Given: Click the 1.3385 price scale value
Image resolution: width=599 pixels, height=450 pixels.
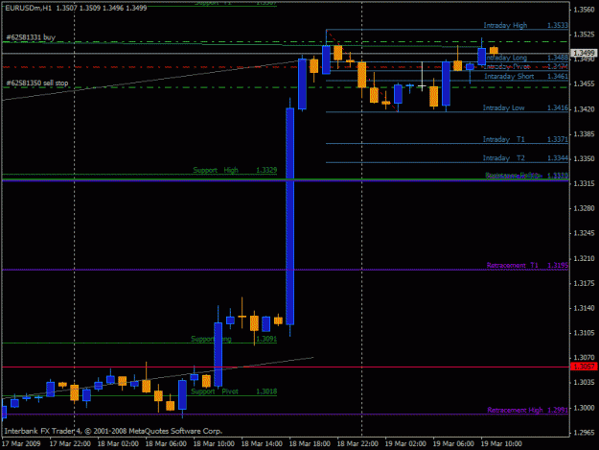Looking at the screenshot, I should [584, 133].
